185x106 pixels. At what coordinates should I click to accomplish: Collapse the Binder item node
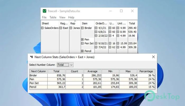tap(82, 28)
